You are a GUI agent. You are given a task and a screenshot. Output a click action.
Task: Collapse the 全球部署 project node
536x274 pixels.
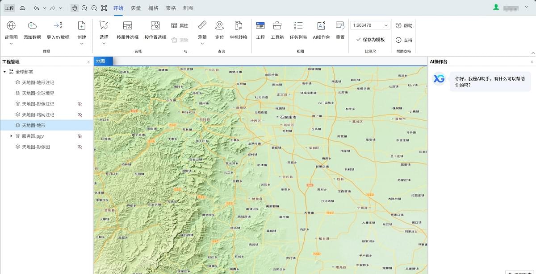[4, 72]
